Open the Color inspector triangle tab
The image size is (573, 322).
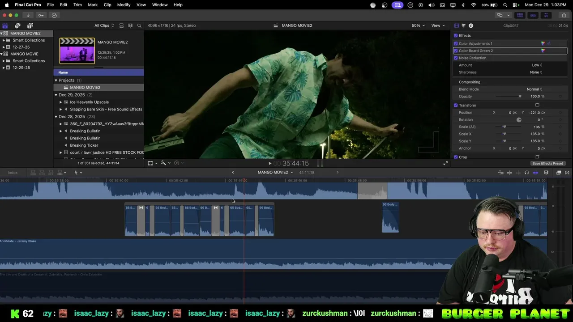[x=463, y=25]
